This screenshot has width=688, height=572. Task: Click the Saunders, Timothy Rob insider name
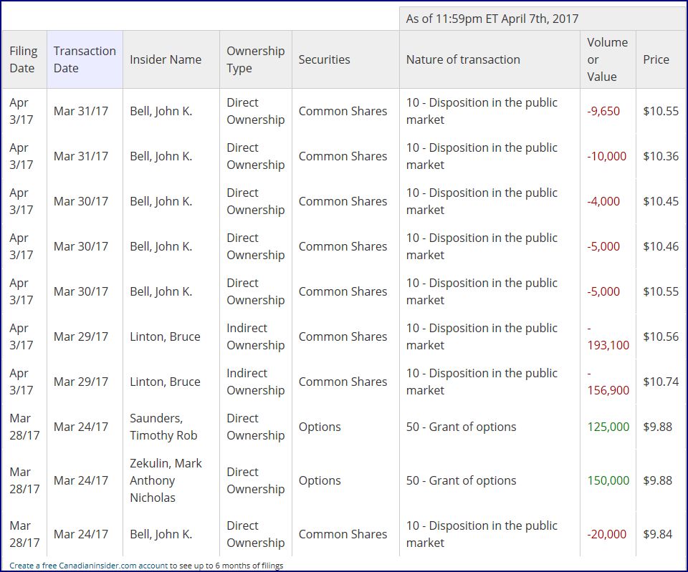[163, 427]
